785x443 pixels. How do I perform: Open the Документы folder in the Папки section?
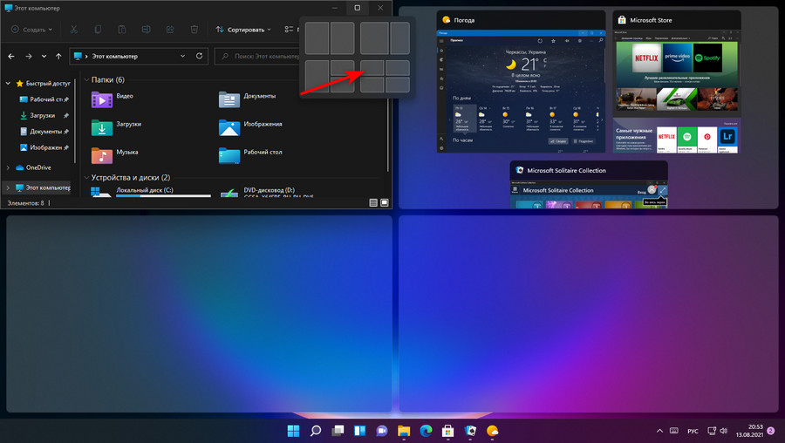248,99
